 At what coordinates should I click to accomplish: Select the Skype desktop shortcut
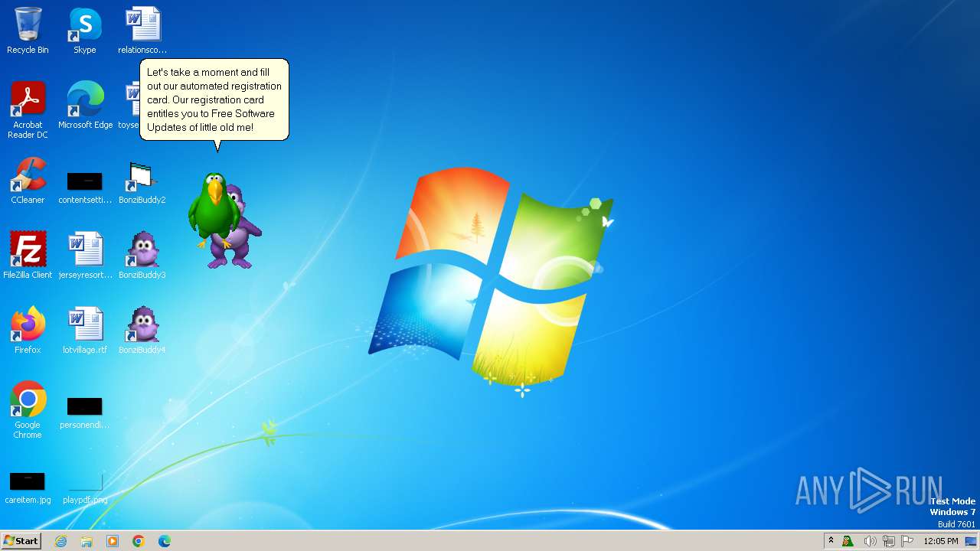point(85,31)
